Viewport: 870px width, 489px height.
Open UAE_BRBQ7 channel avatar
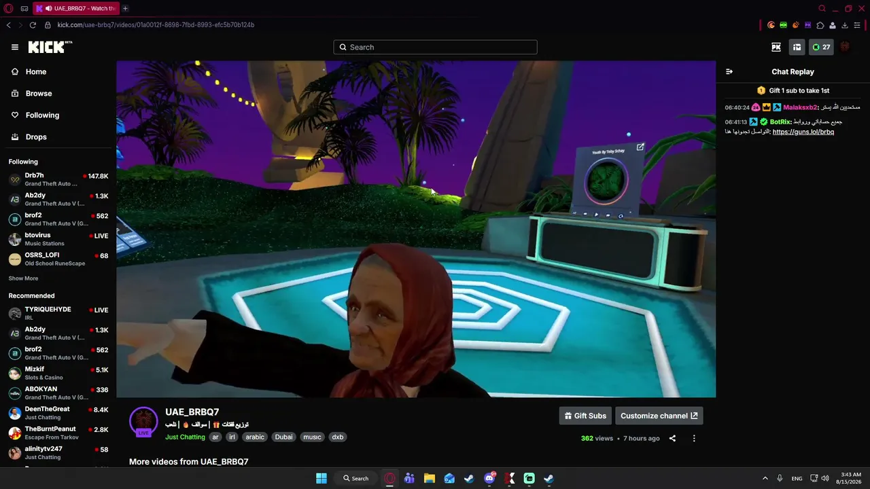pos(143,421)
